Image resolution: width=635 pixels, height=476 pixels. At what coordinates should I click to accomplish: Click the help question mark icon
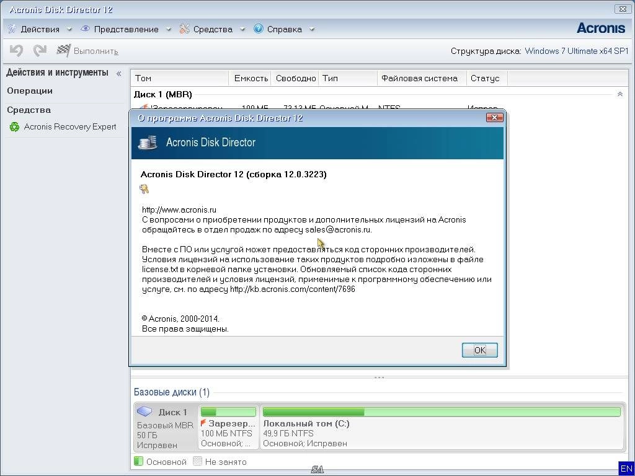(259, 29)
